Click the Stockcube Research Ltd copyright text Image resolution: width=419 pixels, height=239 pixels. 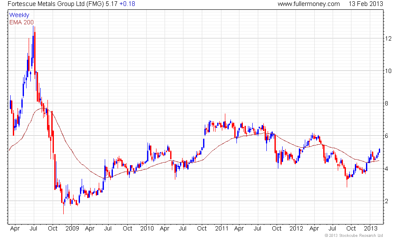354,236
